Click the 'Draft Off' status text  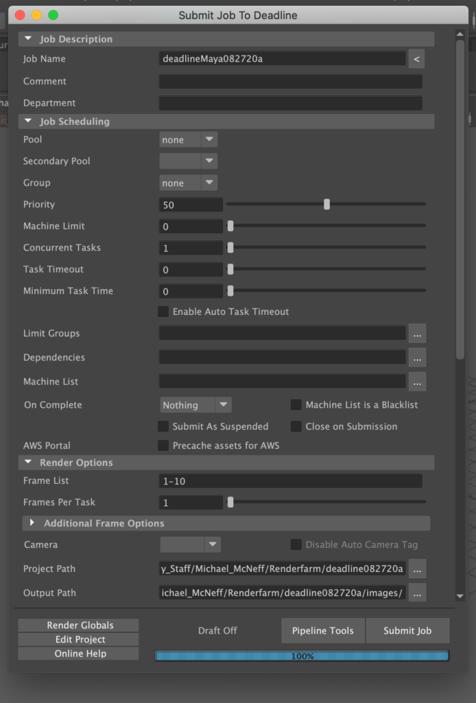click(x=217, y=631)
